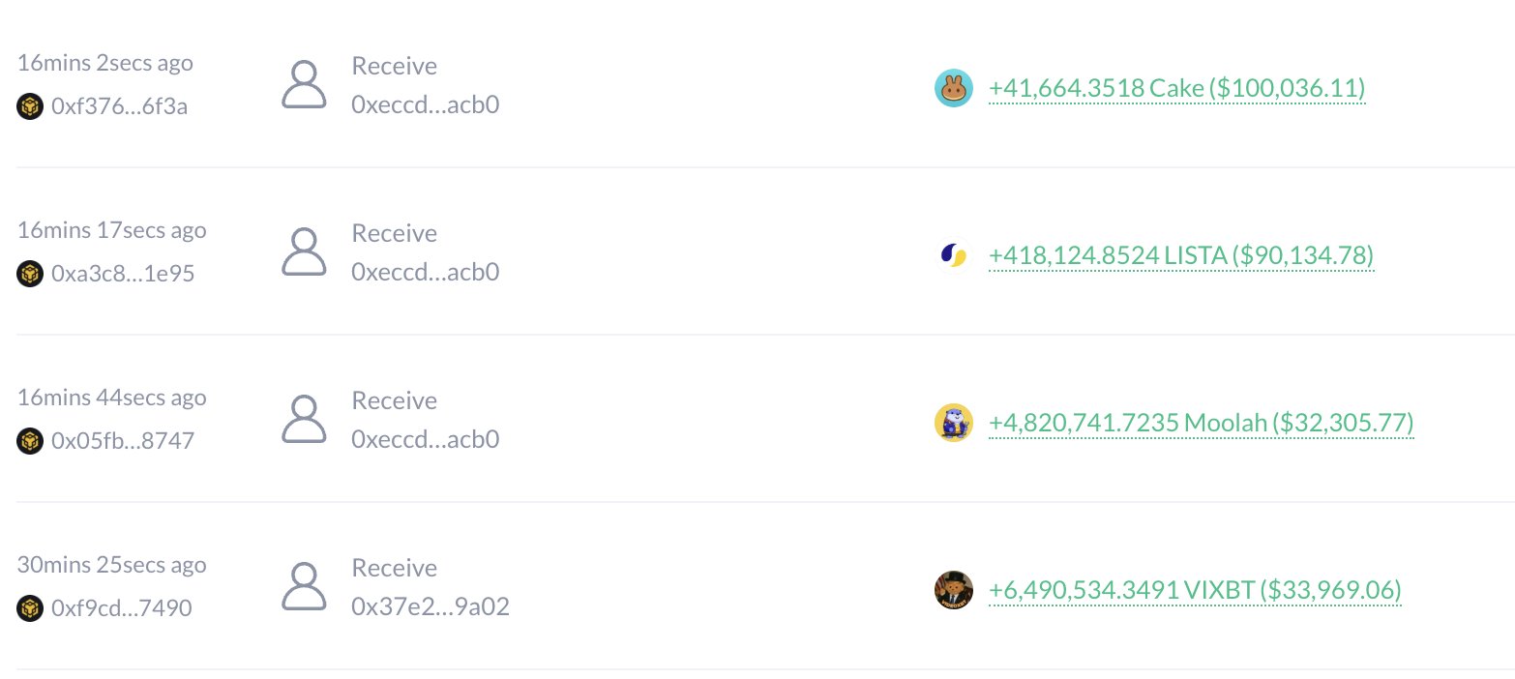The height and width of the screenshot is (679, 1515).
Task: Open transaction hash 0xf376...6f3a
Action: point(120,106)
